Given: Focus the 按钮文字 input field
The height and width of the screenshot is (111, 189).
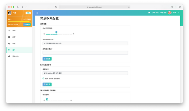Looking at the screenshot, I should tap(85, 73).
